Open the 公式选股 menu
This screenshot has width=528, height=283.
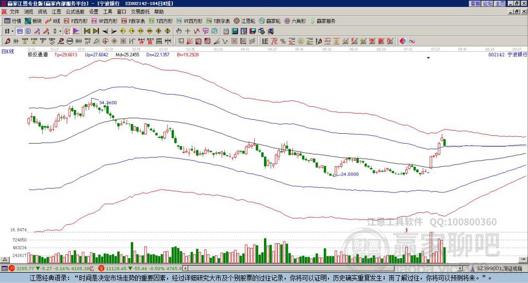[75, 12]
